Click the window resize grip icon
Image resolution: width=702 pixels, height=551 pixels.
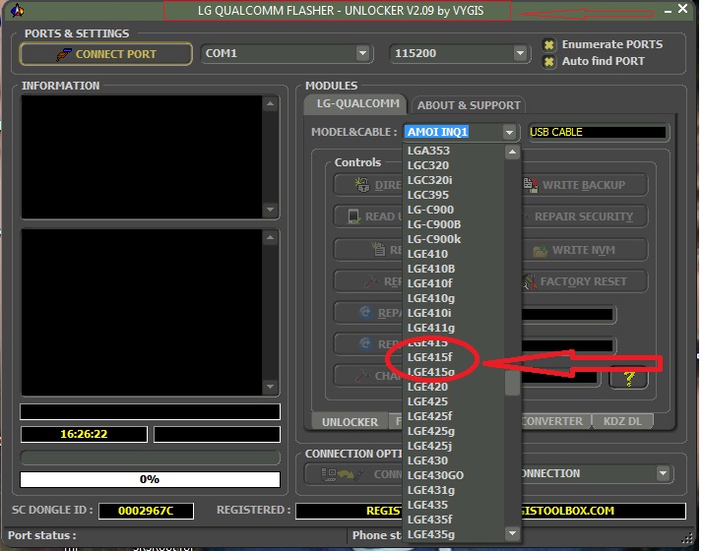(686, 537)
